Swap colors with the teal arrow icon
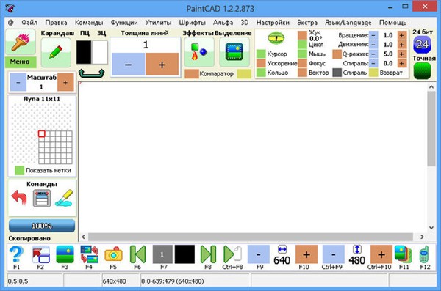 pyautogui.click(x=91, y=73)
